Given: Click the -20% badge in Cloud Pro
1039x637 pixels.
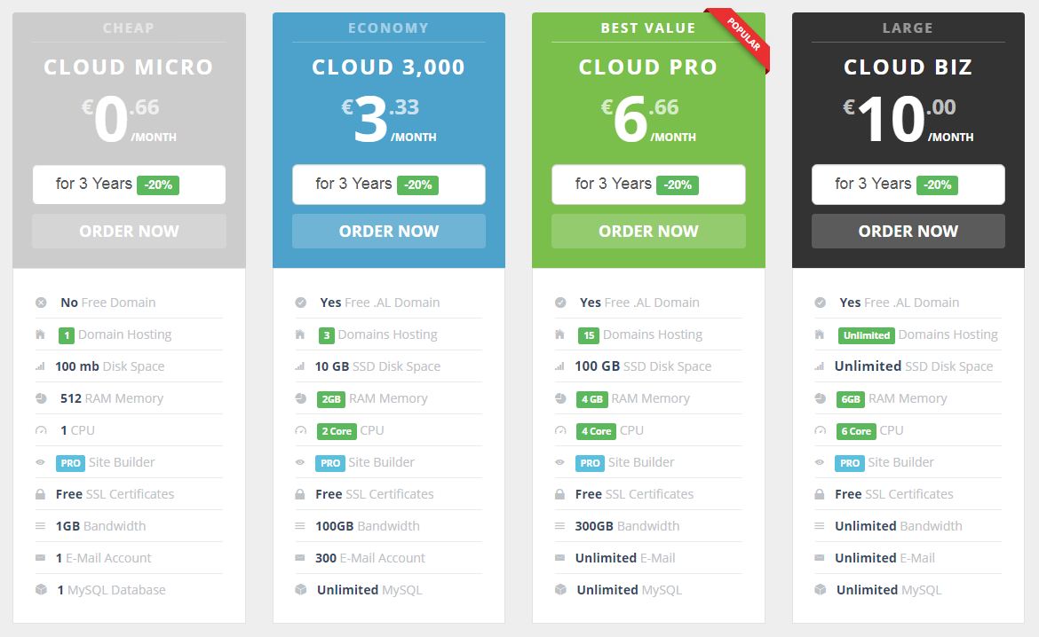Looking at the screenshot, I should (x=678, y=185).
